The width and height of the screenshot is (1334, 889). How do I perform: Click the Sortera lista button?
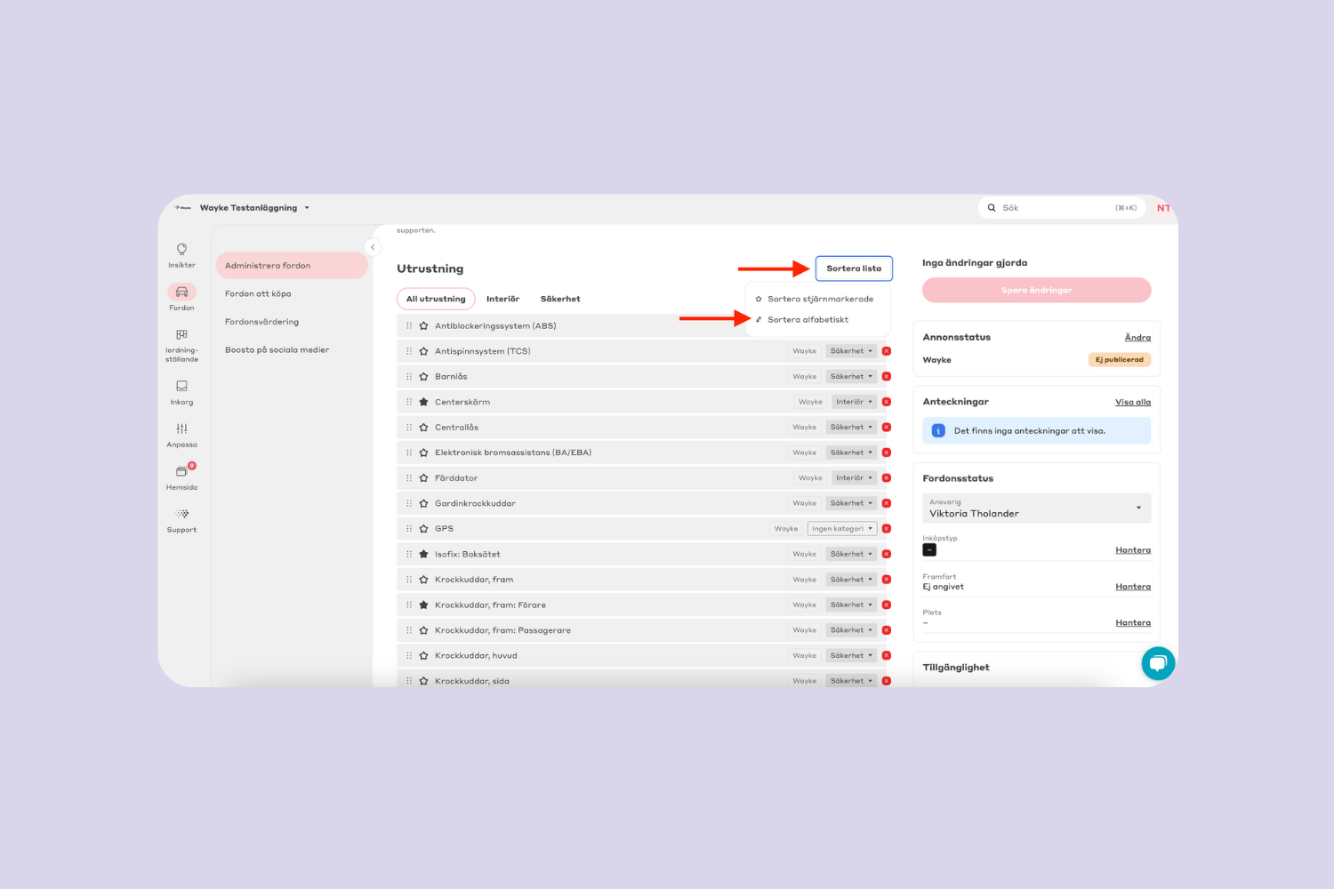click(x=854, y=268)
